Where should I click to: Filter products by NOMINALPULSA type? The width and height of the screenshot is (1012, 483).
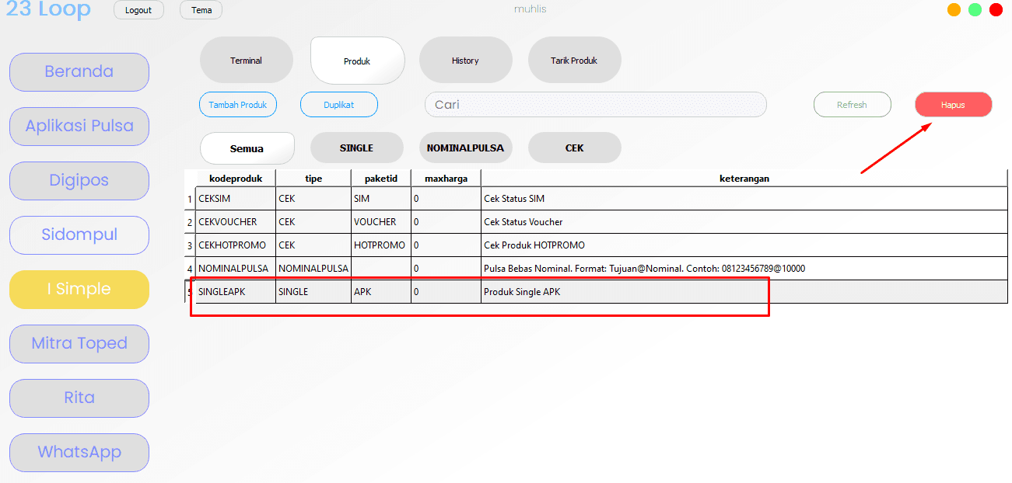tap(465, 148)
